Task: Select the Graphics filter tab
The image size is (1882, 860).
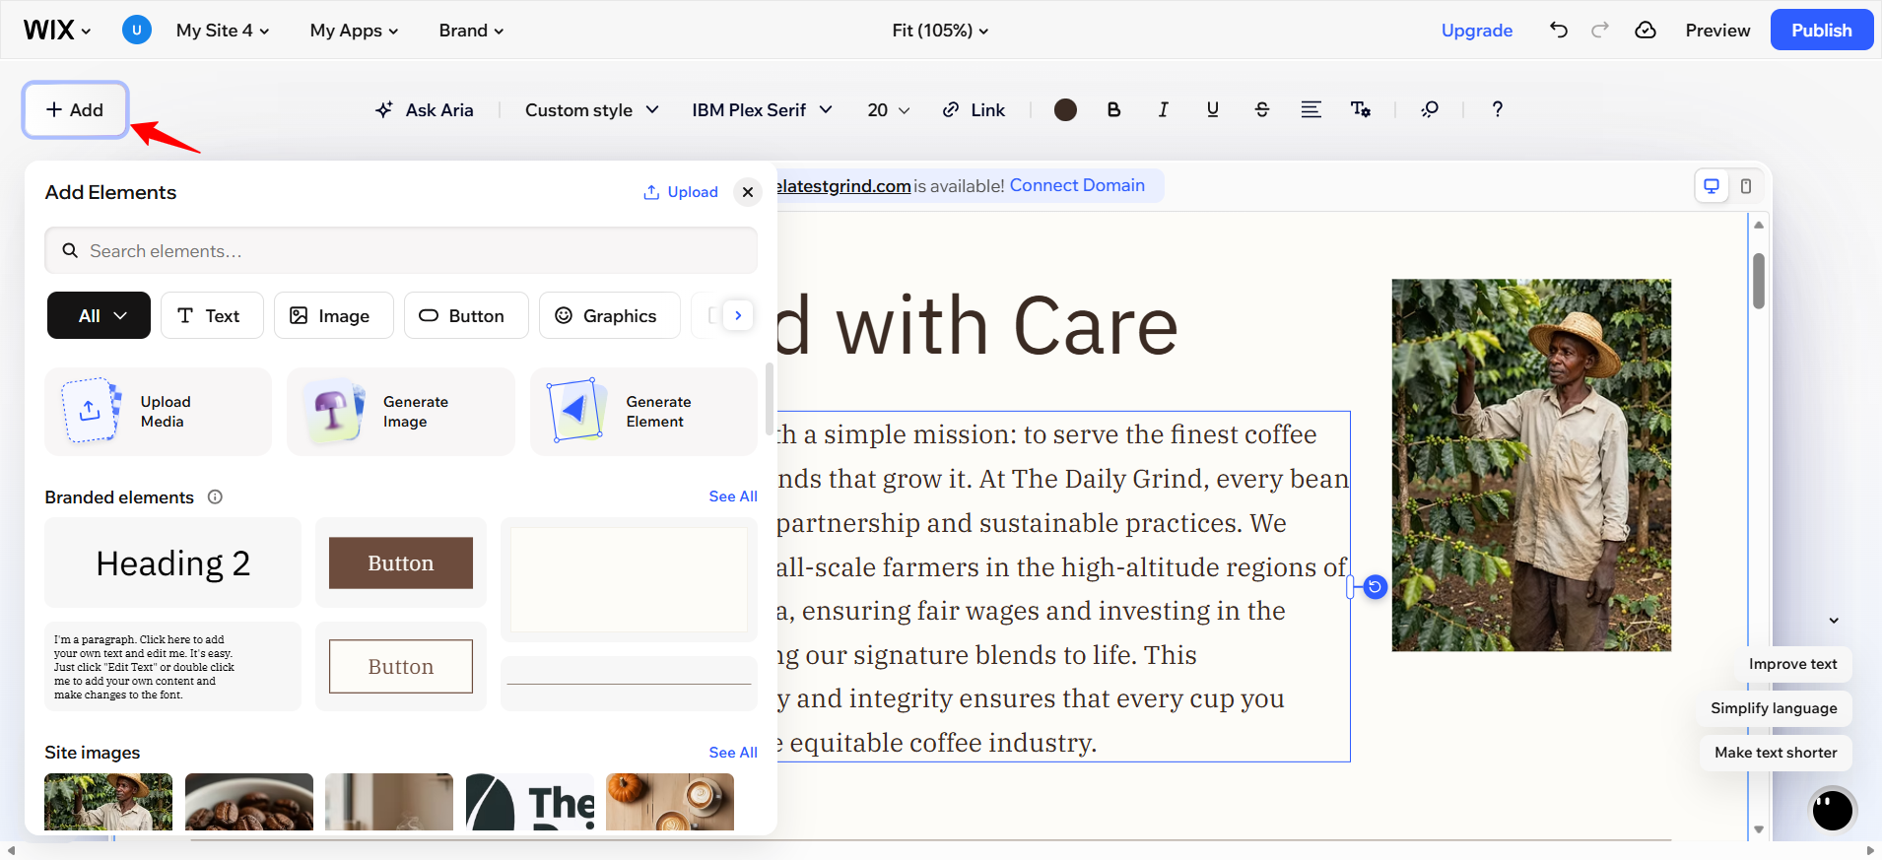Action: (x=609, y=315)
